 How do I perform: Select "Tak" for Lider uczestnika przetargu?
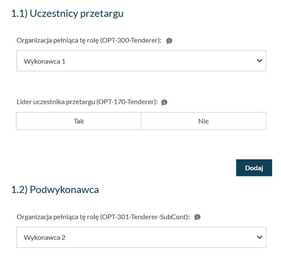point(78,121)
